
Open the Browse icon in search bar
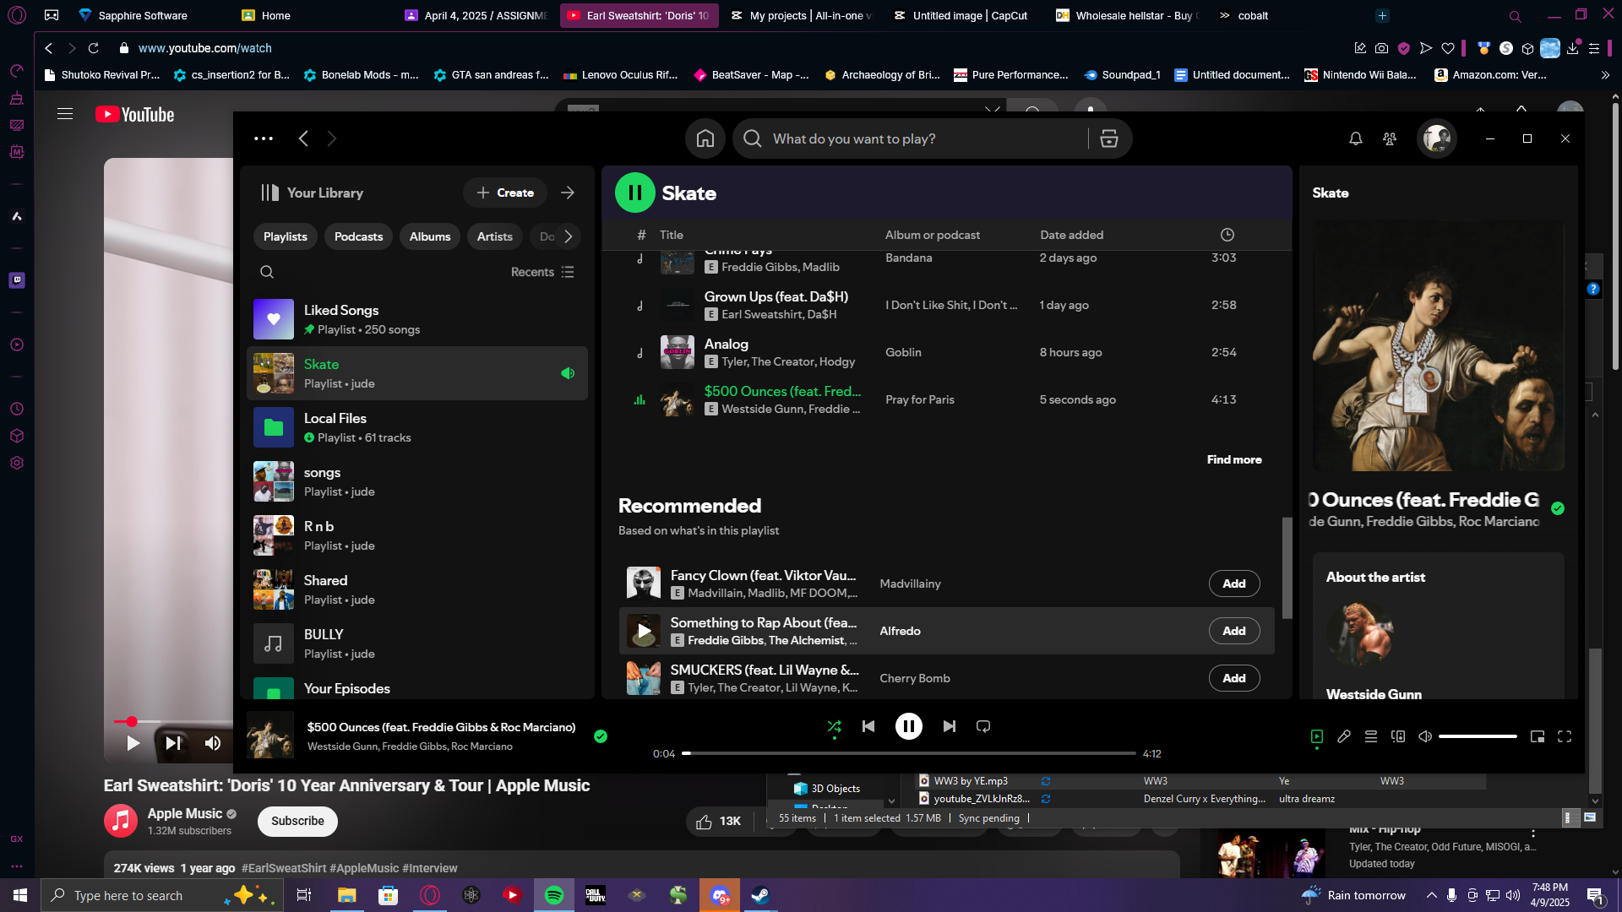(x=1109, y=139)
